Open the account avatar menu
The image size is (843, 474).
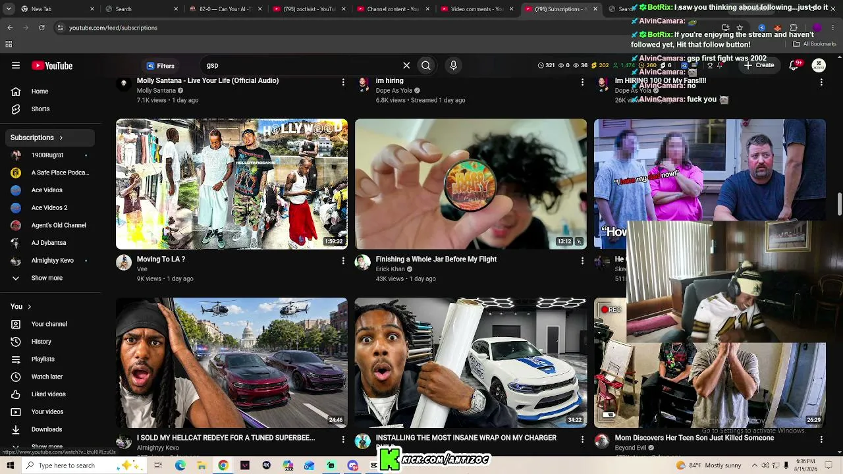pos(819,65)
